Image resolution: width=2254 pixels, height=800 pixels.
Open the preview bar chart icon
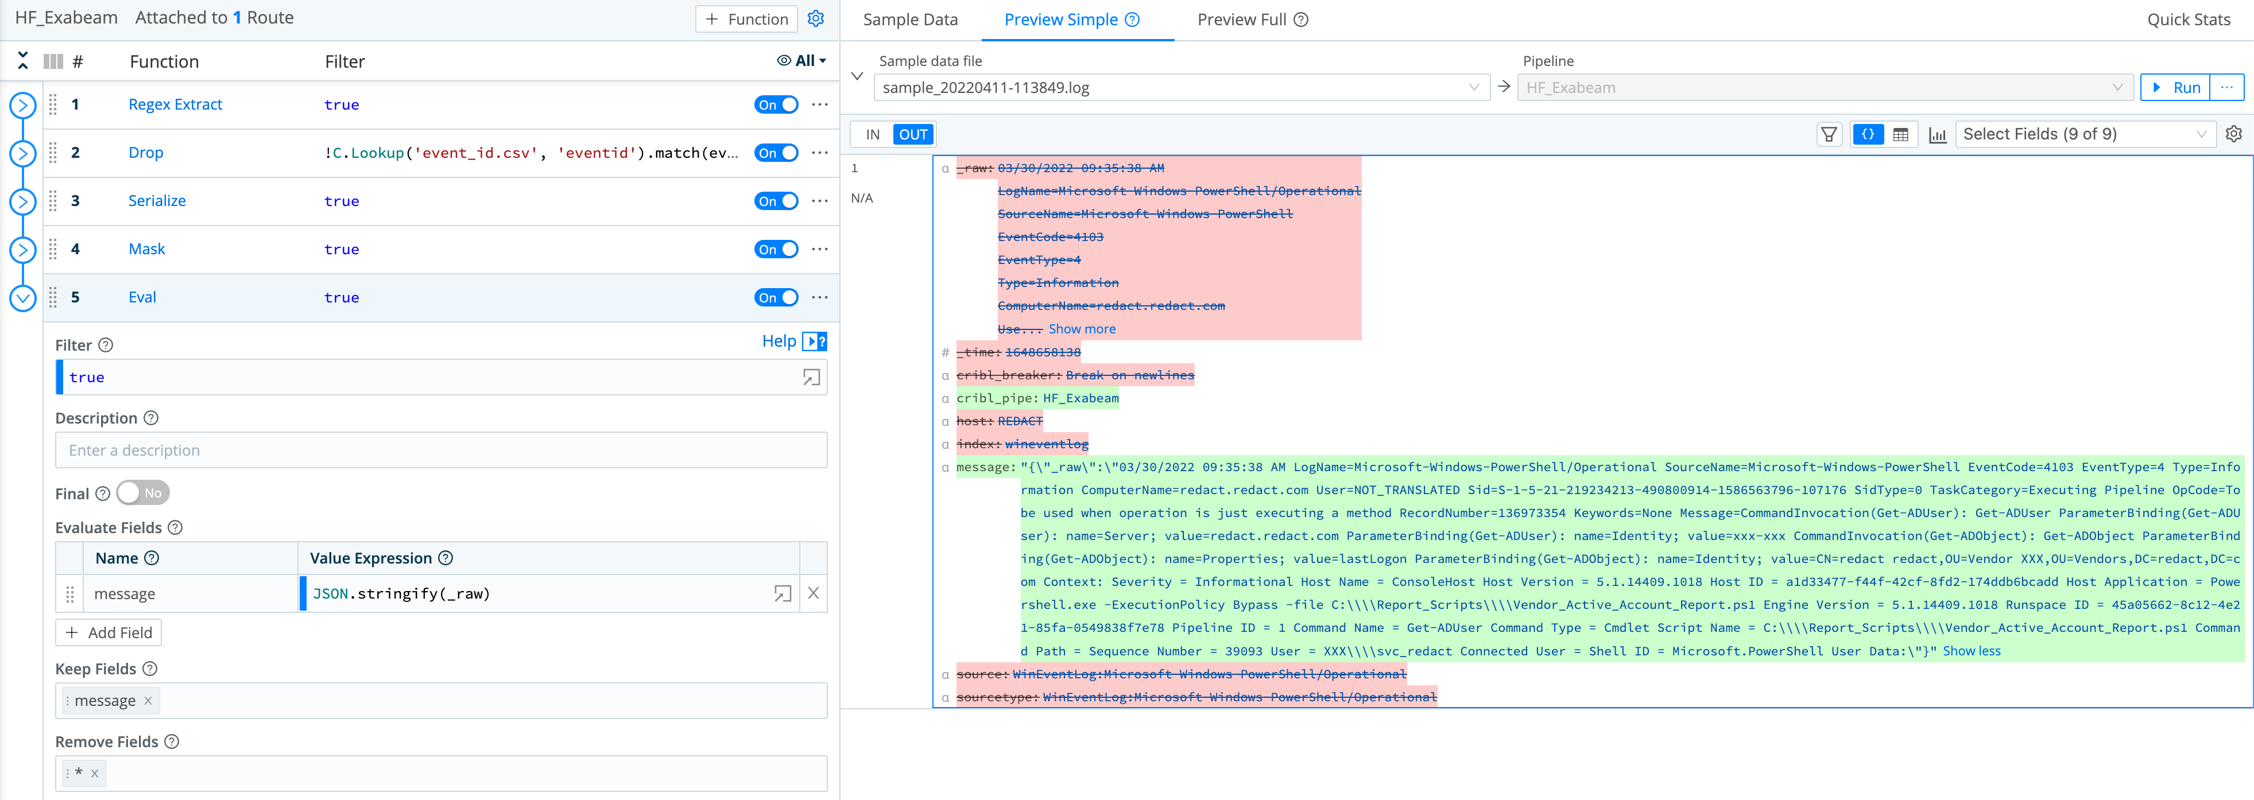tap(1937, 135)
